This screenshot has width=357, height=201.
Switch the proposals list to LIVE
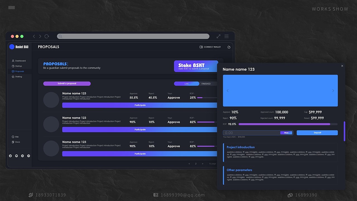187,84
